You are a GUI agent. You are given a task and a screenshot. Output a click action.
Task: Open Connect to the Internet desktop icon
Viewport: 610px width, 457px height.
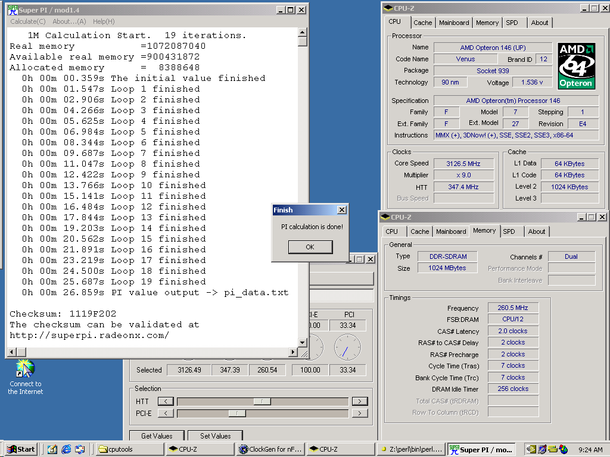tap(26, 377)
